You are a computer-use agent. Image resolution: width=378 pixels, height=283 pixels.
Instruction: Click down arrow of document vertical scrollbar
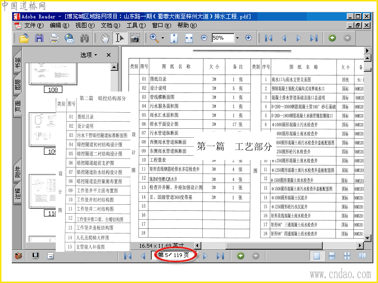tap(367, 238)
